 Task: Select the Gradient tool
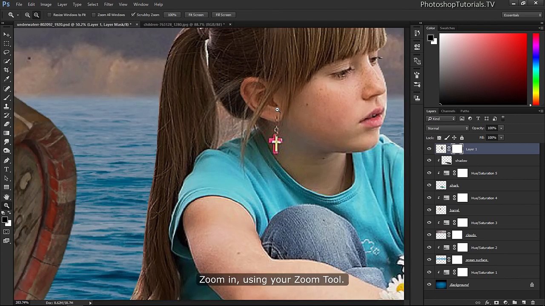(x=7, y=133)
